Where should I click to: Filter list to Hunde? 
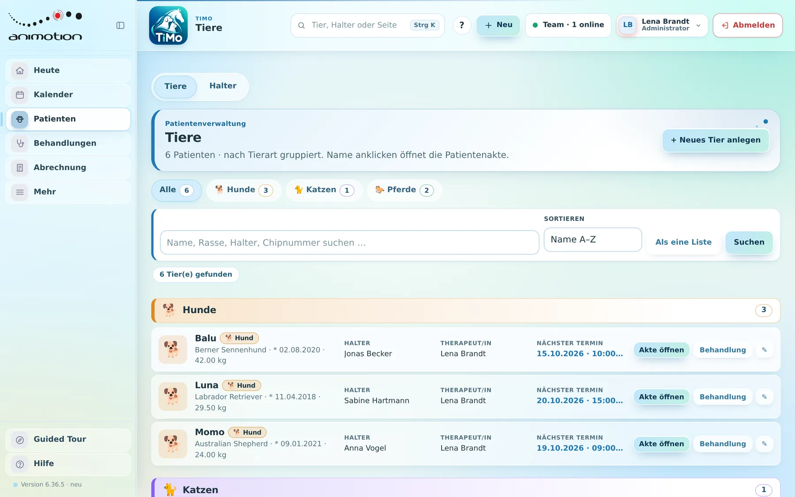tap(244, 190)
